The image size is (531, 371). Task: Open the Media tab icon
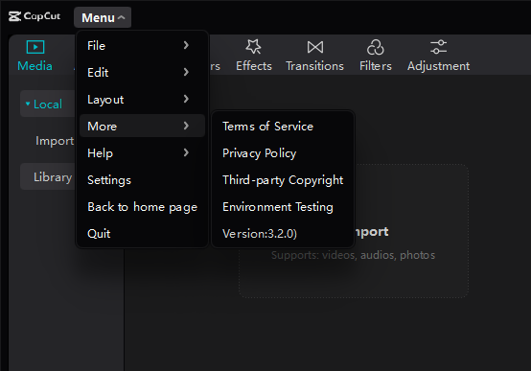pos(35,47)
